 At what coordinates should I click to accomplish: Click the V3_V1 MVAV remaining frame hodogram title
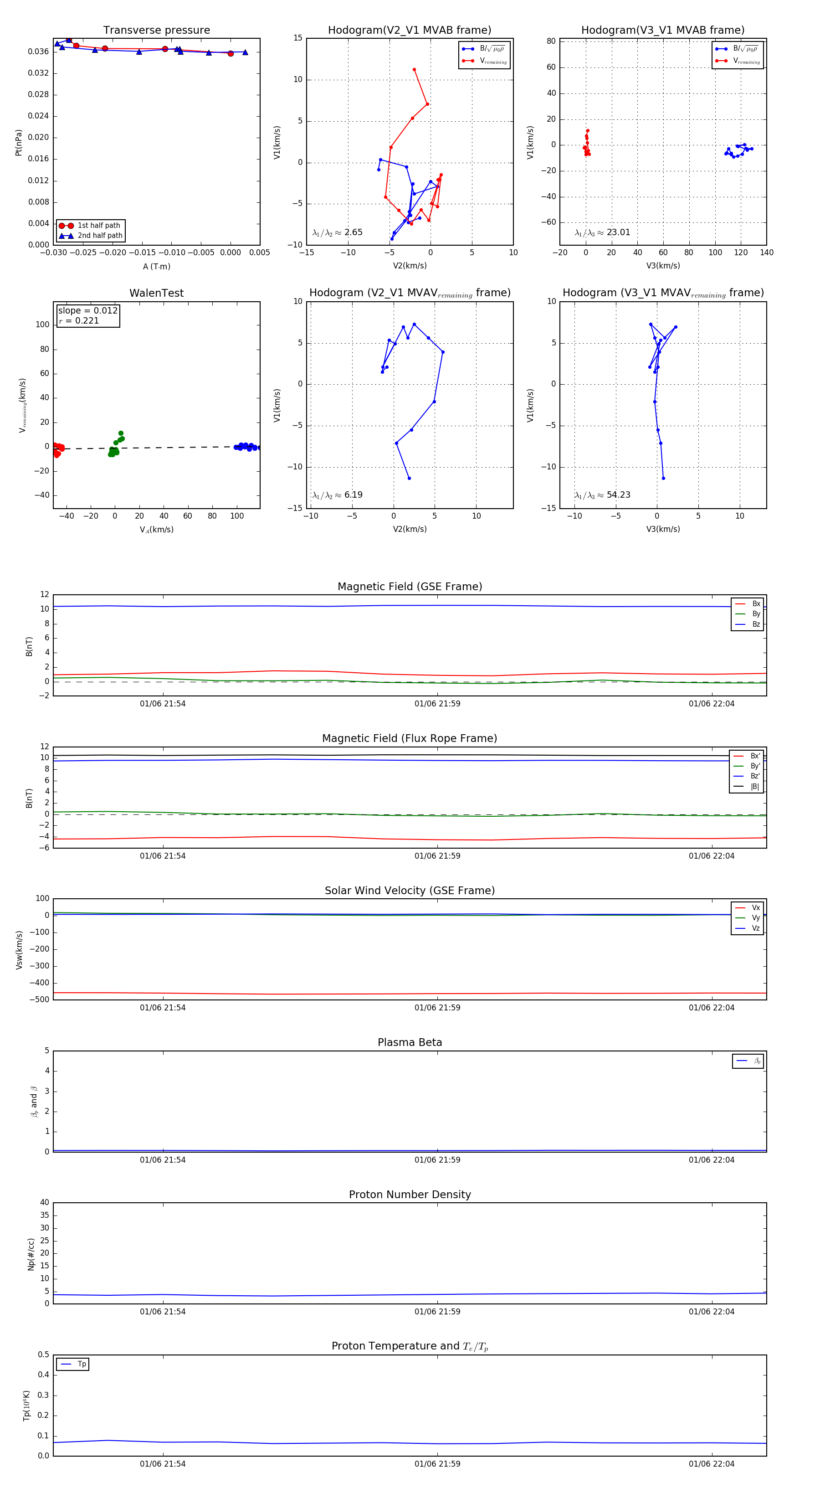pos(663,293)
